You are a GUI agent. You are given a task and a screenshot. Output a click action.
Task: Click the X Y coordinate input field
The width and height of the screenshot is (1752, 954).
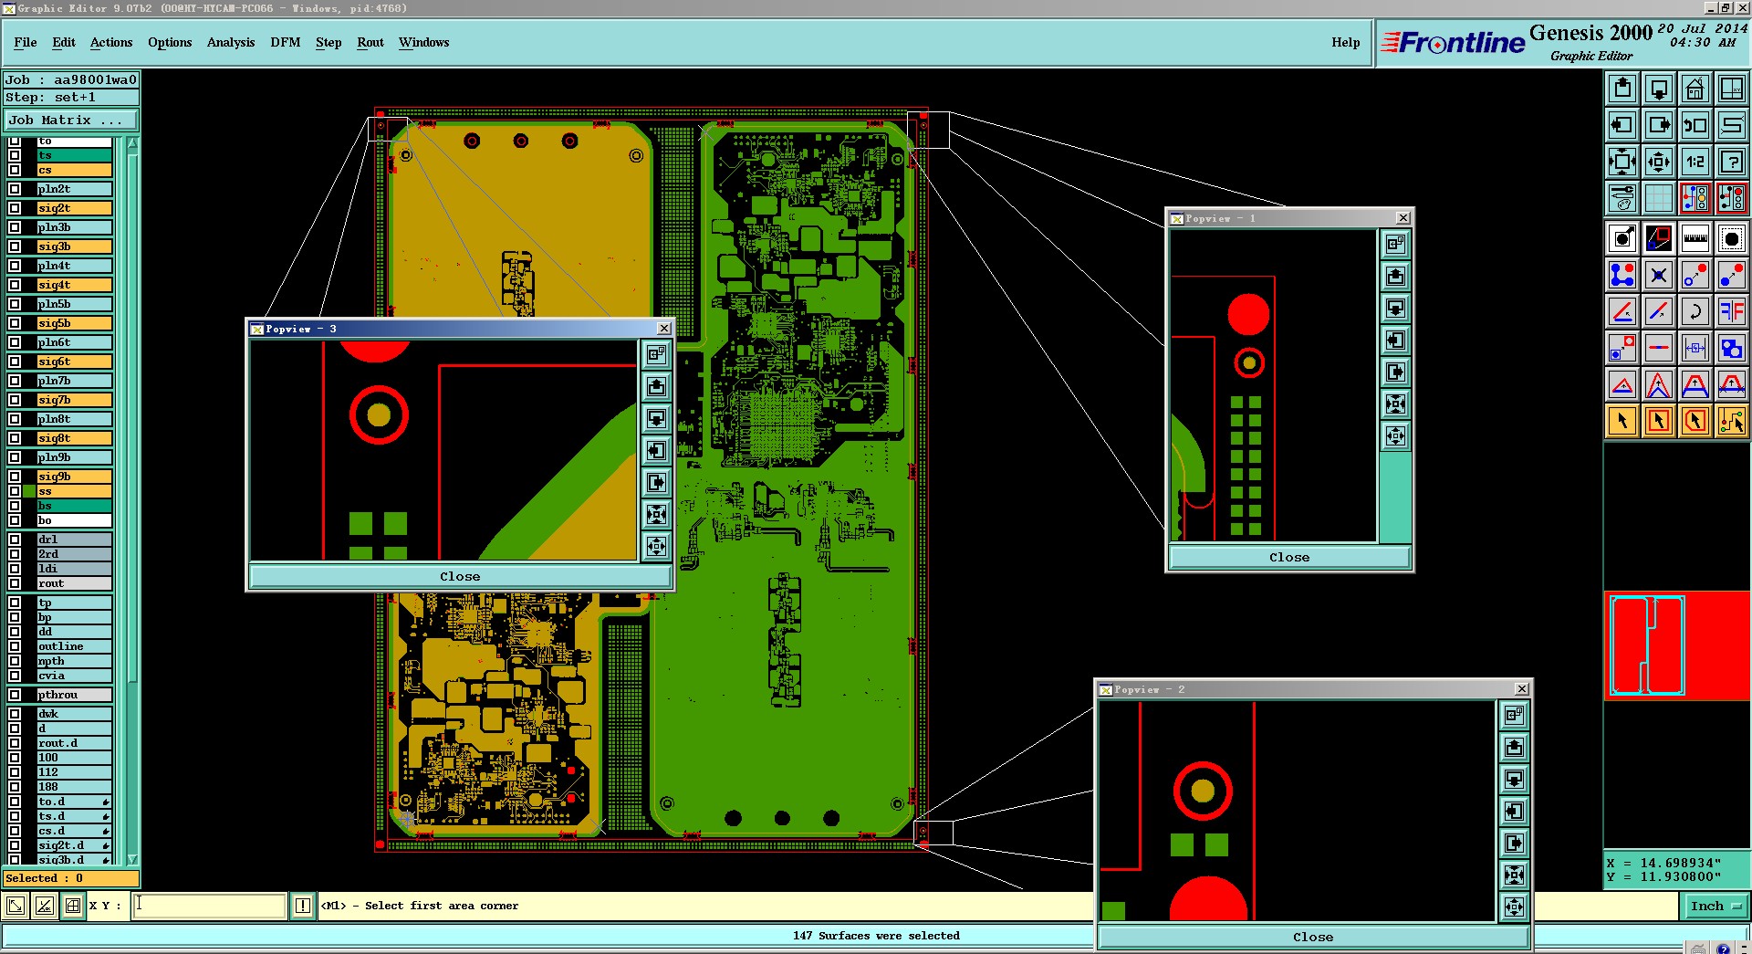pos(210,906)
